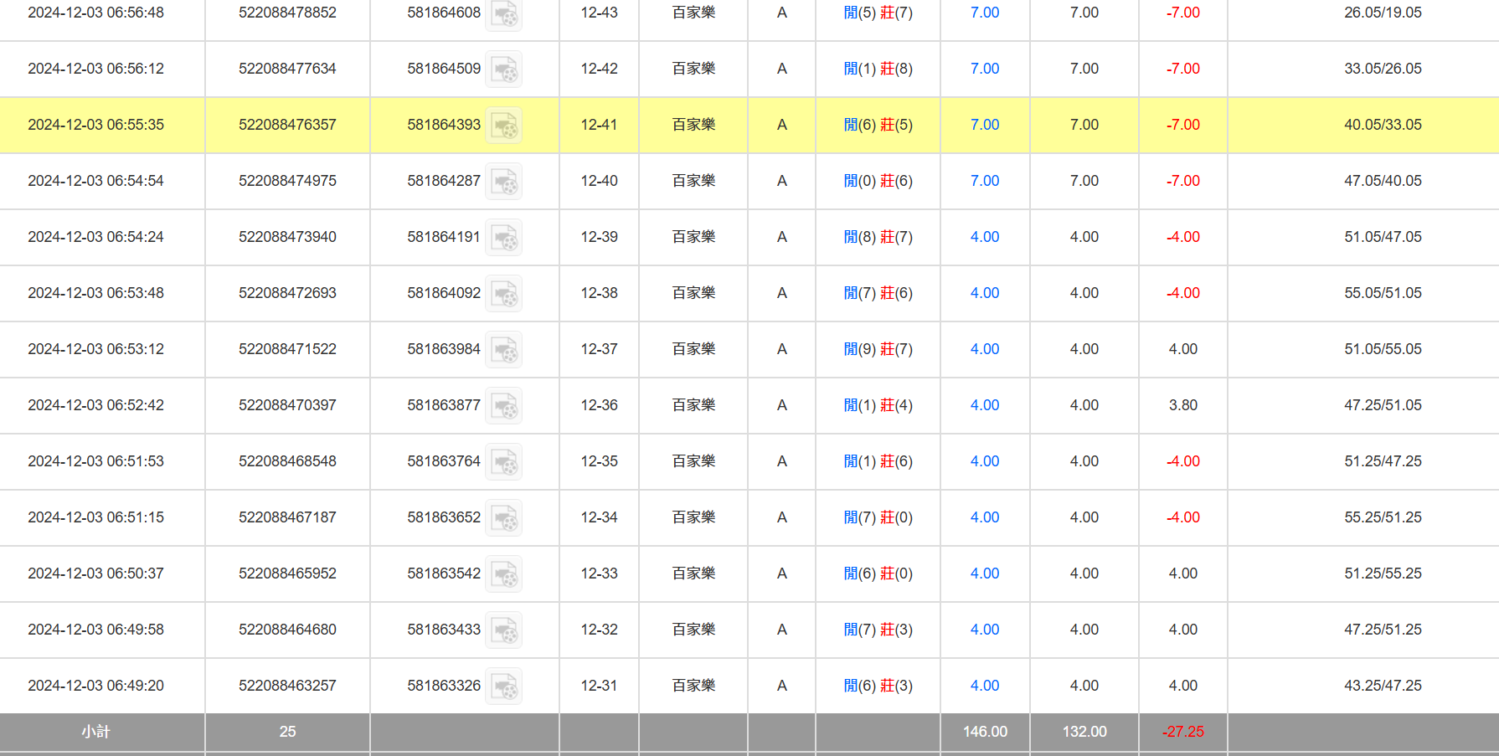Click result 閒(6) 莊(5) in highlighted row
The image size is (1499, 756).
(x=878, y=125)
